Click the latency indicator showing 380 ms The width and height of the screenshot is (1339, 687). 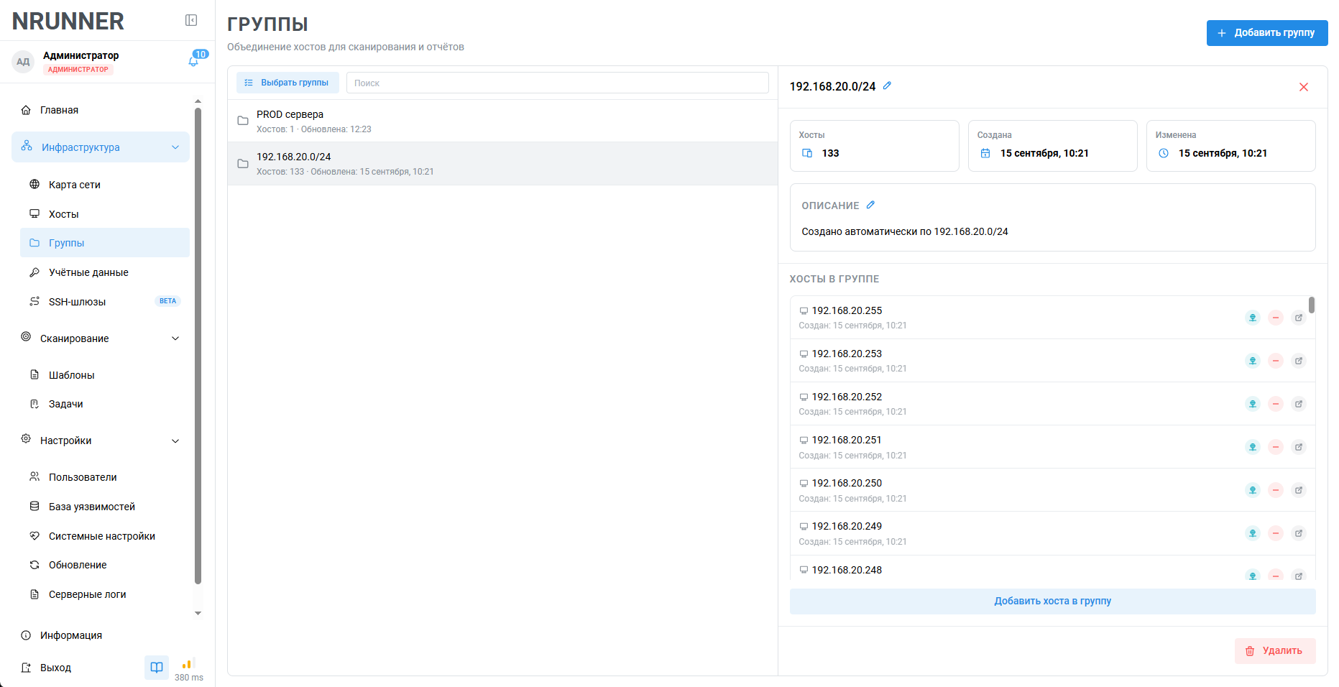188,670
